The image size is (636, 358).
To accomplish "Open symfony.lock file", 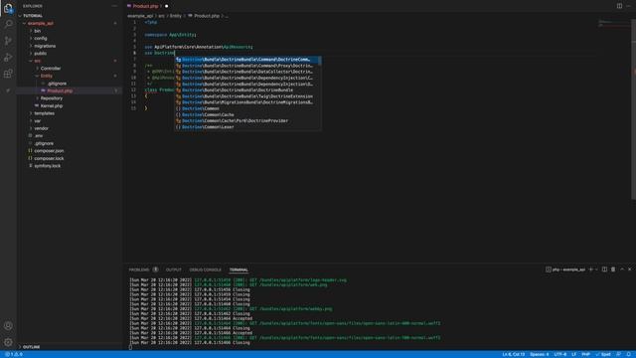I will [48, 166].
